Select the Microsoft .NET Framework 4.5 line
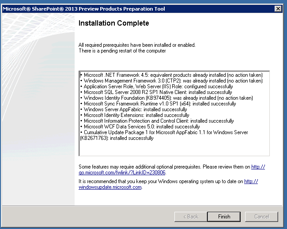The height and width of the screenshot is (229, 287). (171, 75)
